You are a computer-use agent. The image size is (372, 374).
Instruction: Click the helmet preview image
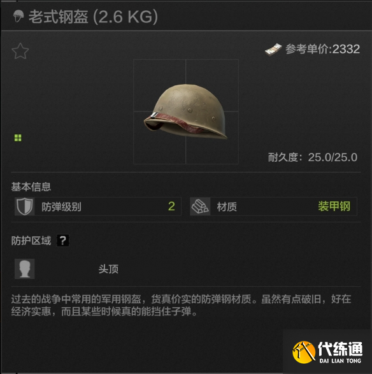click(186, 111)
